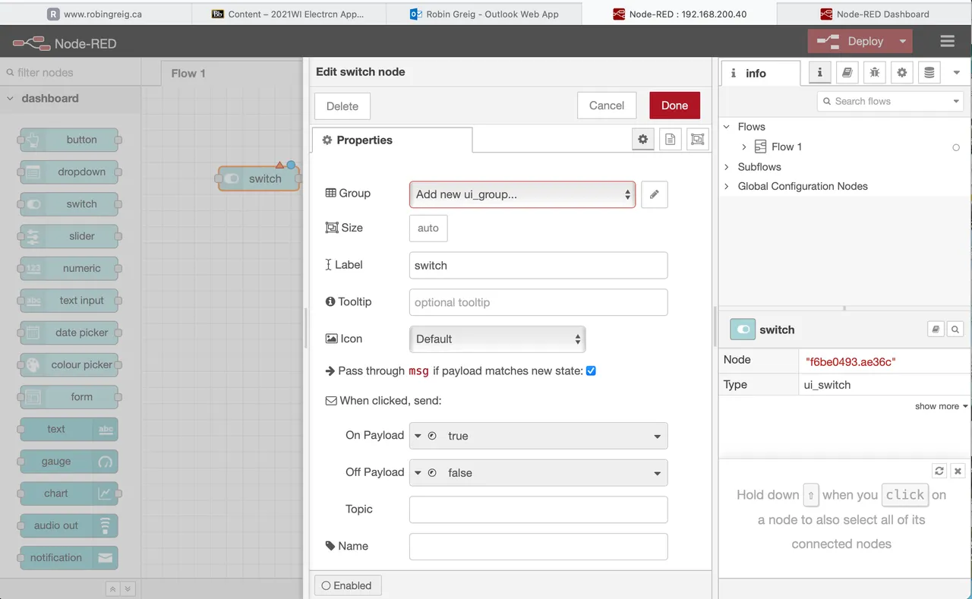Image resolution: width=972 pixels, height=599 pixels.
Task: Toggle the Enabled node state button
Action: tap(348, 585)
